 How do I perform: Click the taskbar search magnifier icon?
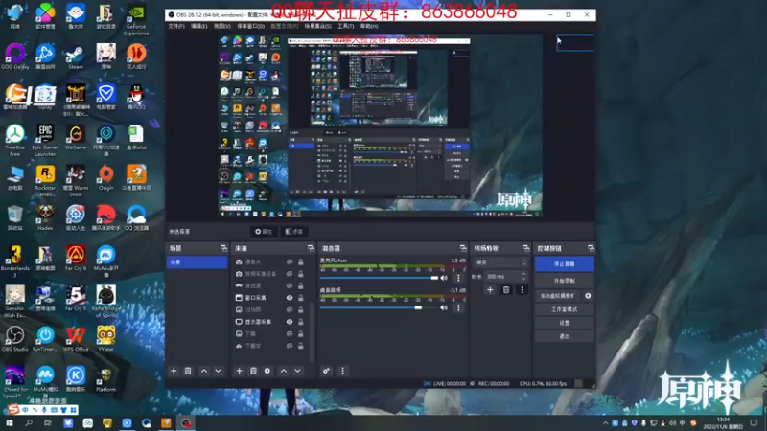click(x=29, y=422)
